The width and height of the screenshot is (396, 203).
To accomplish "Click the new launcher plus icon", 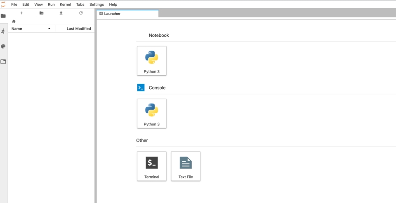I will tap(21, 13).
